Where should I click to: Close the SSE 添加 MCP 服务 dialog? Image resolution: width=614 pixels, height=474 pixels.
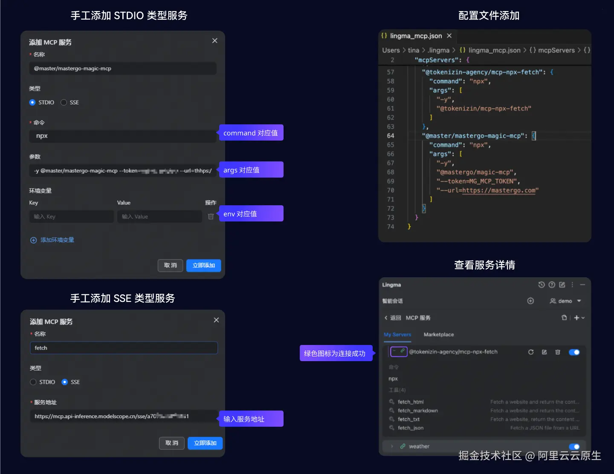click(x=216, y=320)
